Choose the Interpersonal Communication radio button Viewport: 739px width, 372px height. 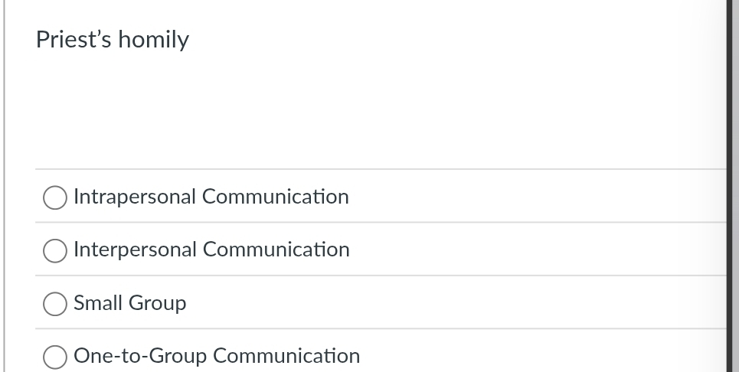coord(54,250)
